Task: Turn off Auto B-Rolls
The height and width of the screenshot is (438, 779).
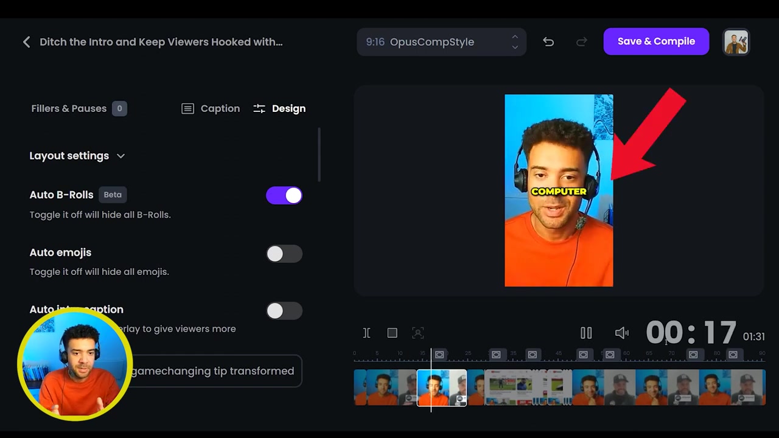Action: (284, 195)
